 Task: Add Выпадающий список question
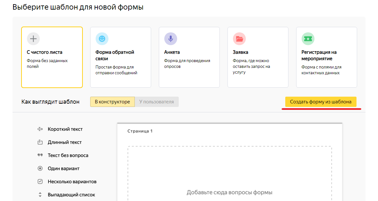coord(71,195)
